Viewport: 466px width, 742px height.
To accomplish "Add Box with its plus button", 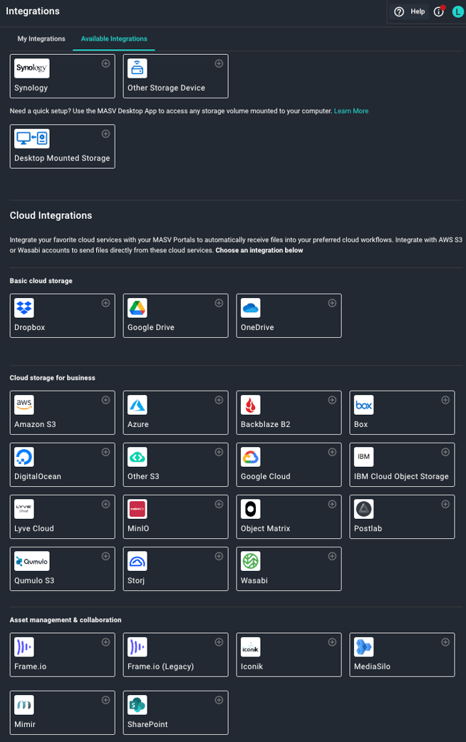I will 445,400.
